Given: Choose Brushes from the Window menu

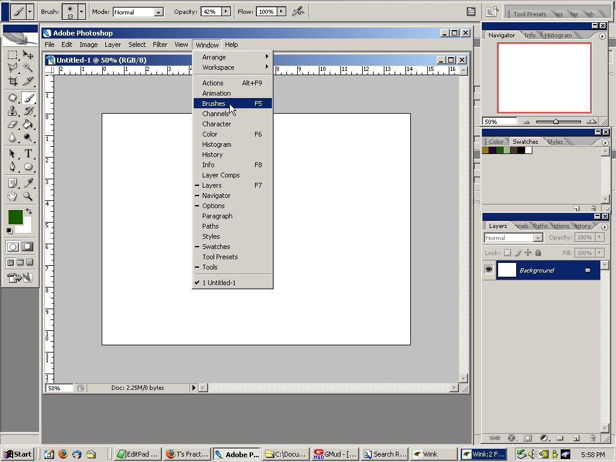Looking at the screenshot, I should [214, 103].
